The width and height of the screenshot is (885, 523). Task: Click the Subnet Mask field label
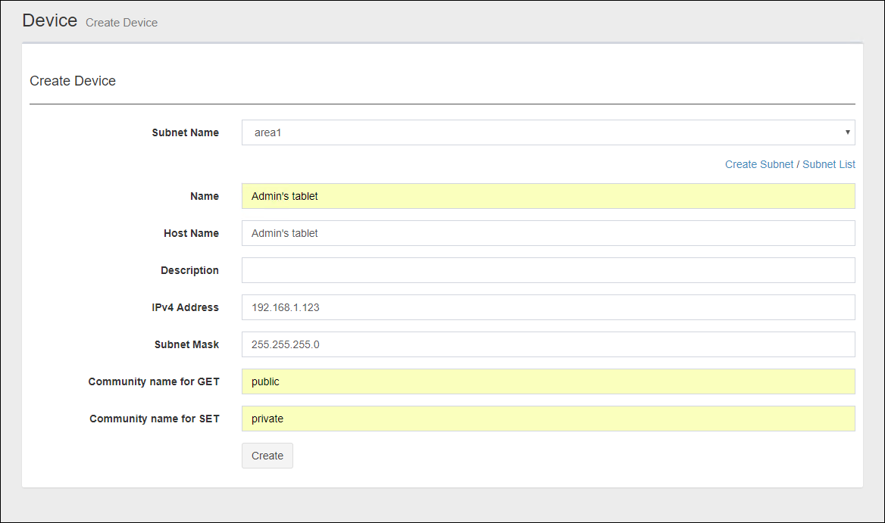186,344
